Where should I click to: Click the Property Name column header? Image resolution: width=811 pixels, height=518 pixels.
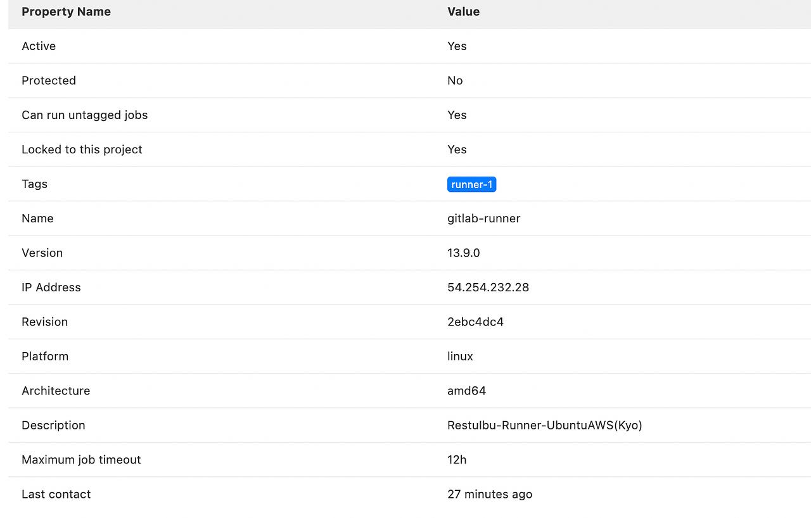coord(66,11)
